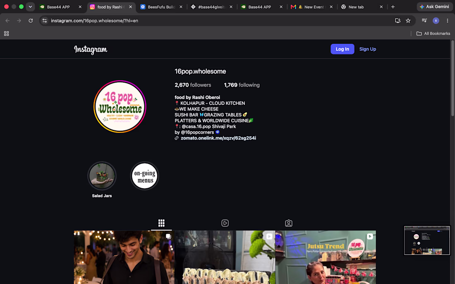Close the BeesFufu Build tab
Image resolution: width=455 pixels, height=284 pixels.
[x=181, y=7]
